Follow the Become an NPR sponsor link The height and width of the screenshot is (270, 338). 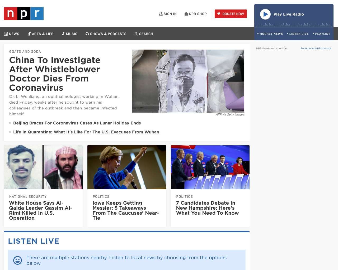click(316, 49)
